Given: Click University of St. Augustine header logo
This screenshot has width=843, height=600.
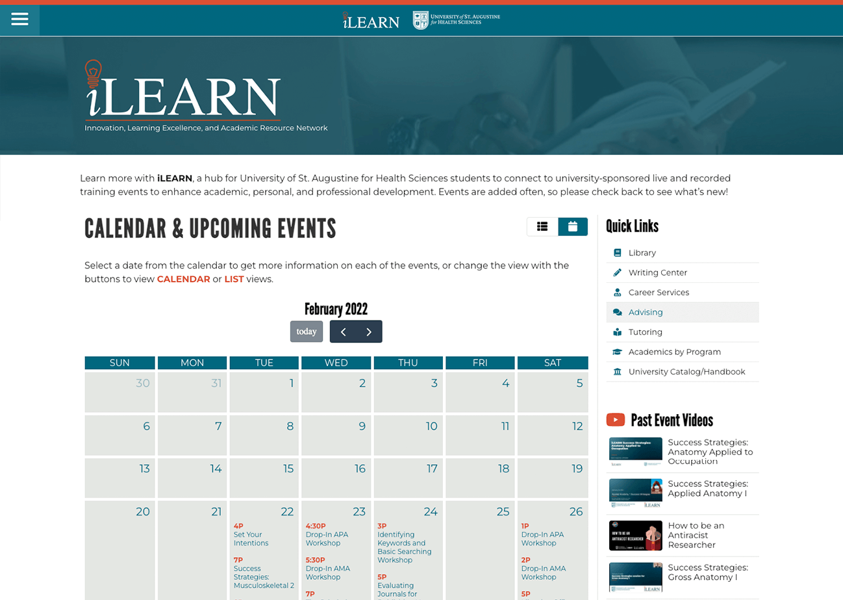Looking at the screenshot, I should (457, 20).
